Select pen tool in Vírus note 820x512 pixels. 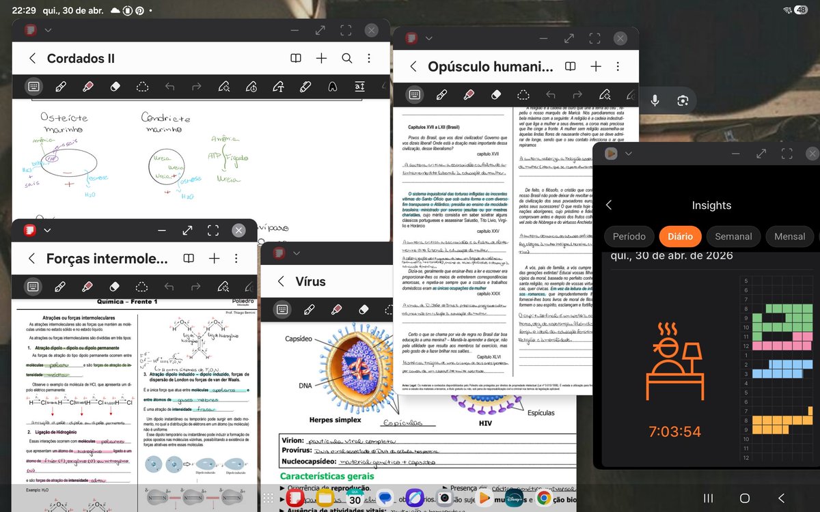click(309, 310)
